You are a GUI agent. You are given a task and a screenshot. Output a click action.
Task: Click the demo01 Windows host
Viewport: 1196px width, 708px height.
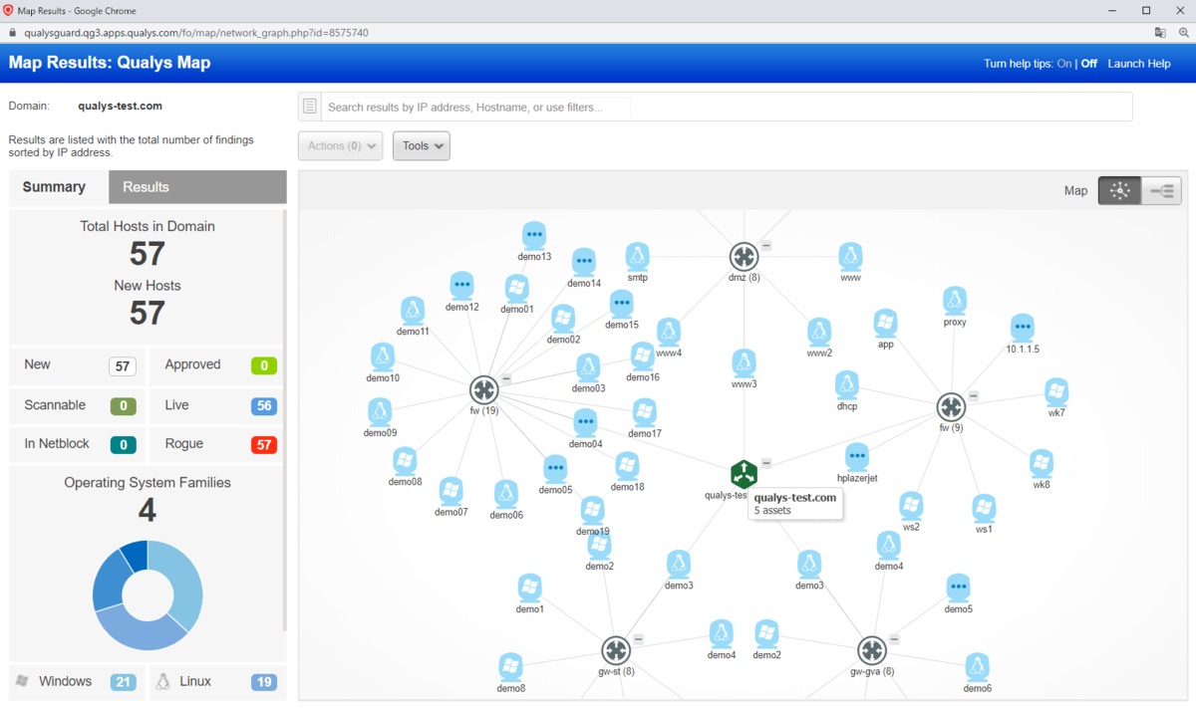pyautogui.click(x=516, y=289)
